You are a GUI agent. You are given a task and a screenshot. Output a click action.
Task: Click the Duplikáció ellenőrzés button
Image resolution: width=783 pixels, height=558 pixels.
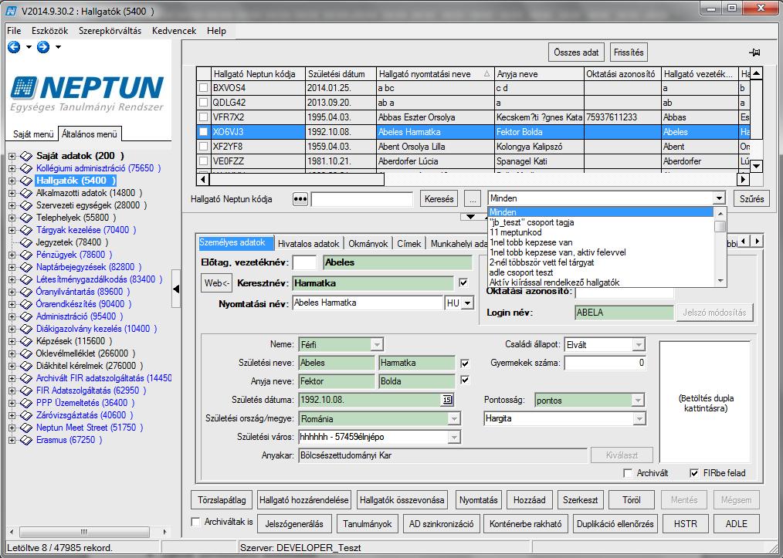pos(615,524)
